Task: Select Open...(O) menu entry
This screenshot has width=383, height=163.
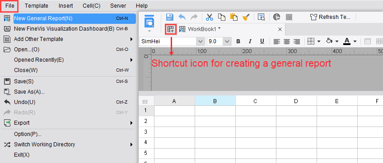Action: click(x=68, y=50)
